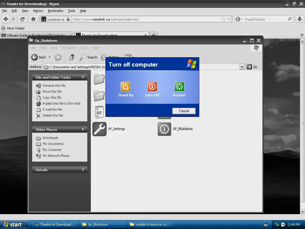Screen dimensions: 305x229
Task: Click the browser Back arrow
Action: coord(6,19)
